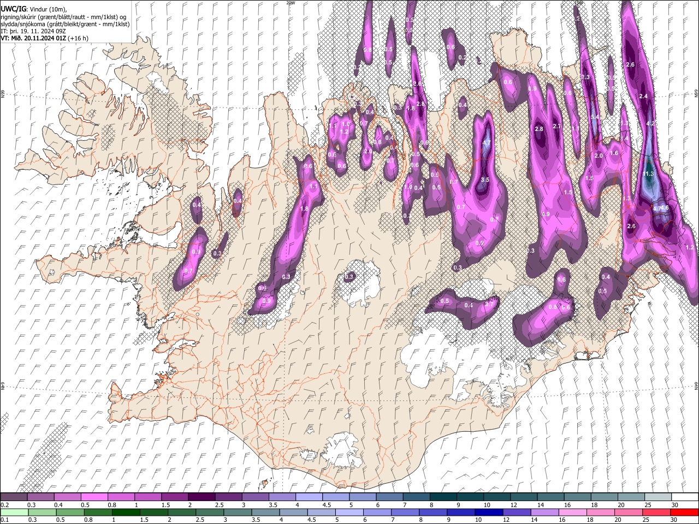Click the 2.3 precipitation value on the map
The image size is (699, 524).
pyautogui.click(x=586, y=78)
